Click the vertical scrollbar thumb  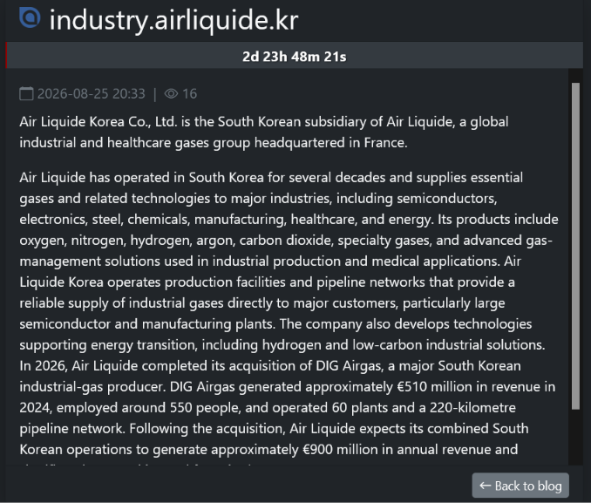[x=575, y=246]
